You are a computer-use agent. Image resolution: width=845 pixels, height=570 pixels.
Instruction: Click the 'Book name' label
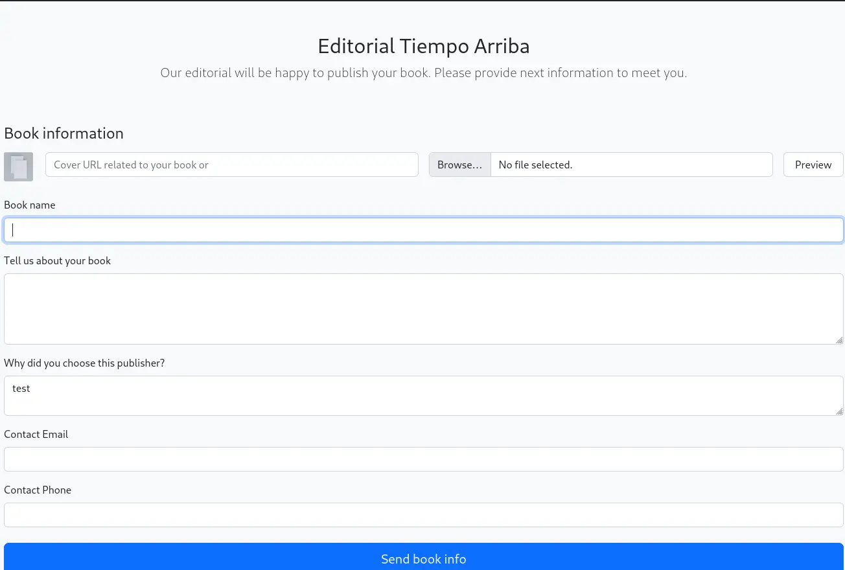30,205
